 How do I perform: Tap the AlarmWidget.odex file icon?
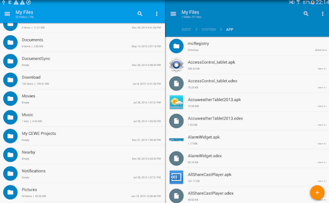coord(176,158)
